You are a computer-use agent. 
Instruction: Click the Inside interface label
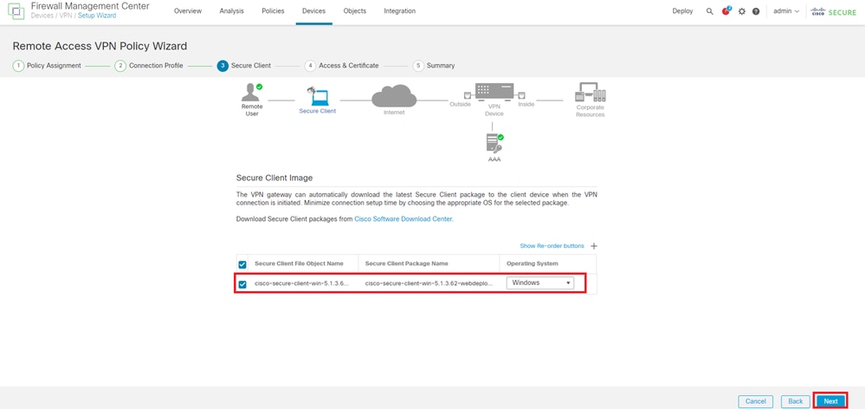point(526,104)
